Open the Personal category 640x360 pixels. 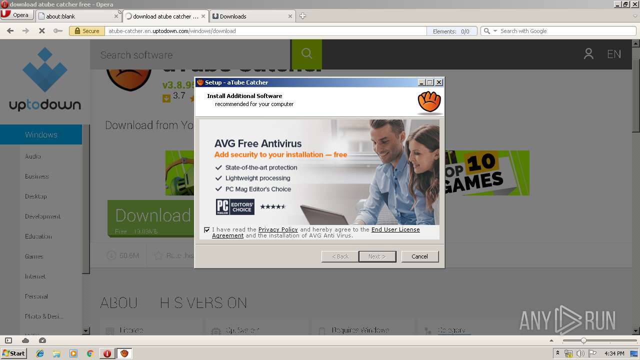(36, 296)
